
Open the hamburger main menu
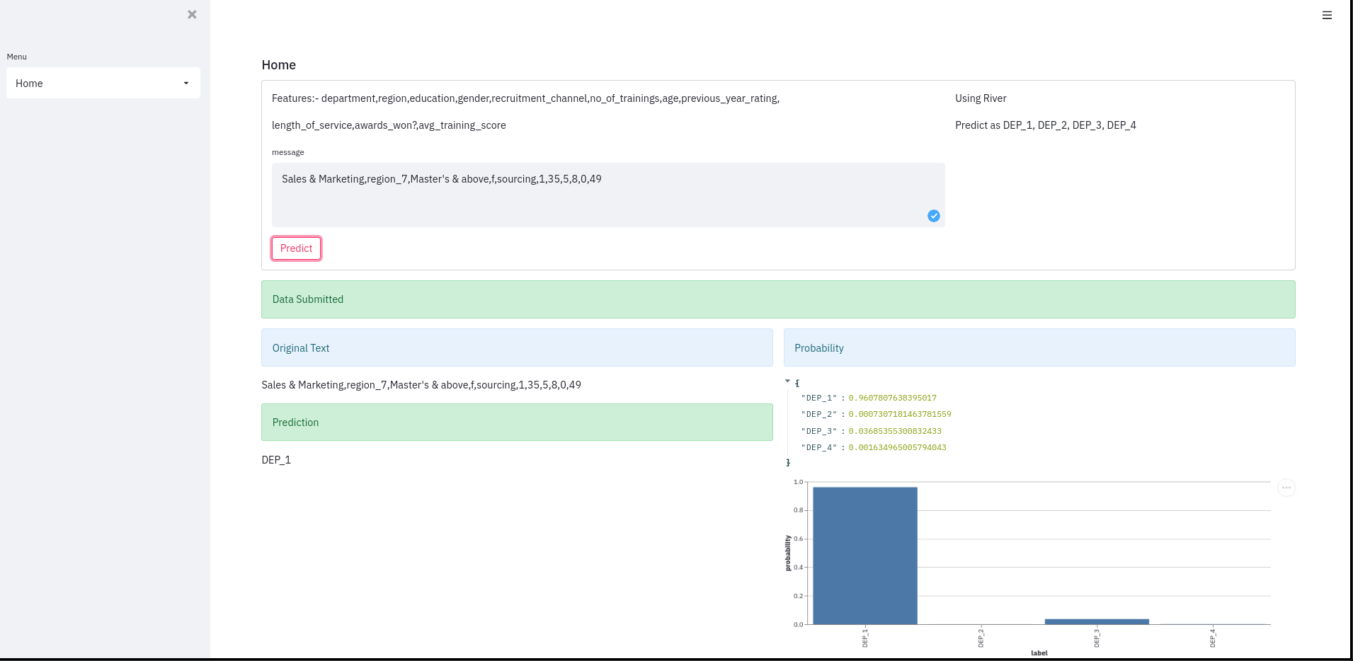[1327, 15]
